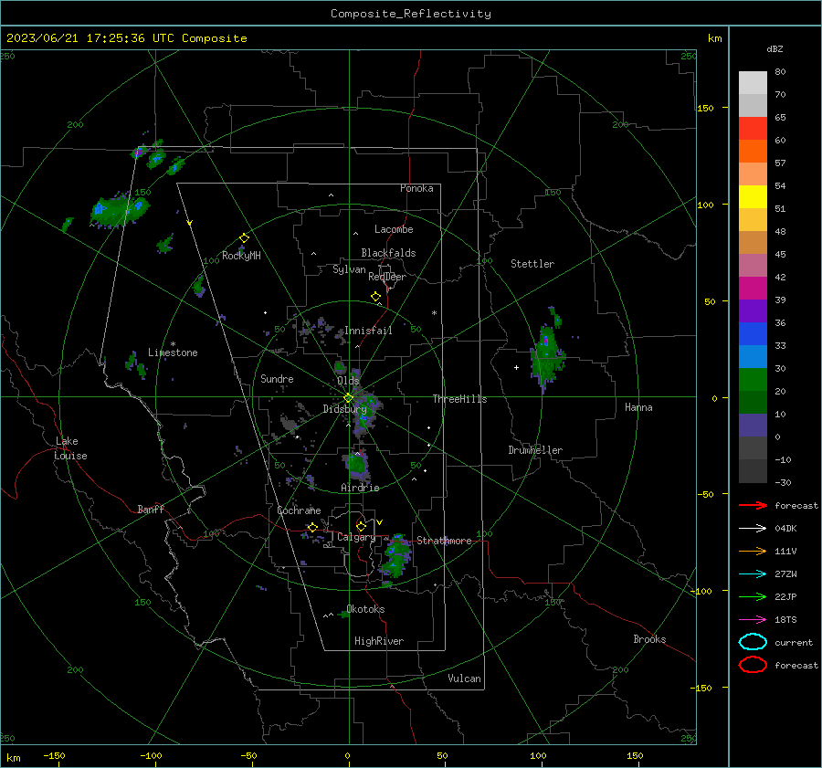822x768 pixels.
Task: Click the Blackfalds city label
Action: click(x=388, y=253)
